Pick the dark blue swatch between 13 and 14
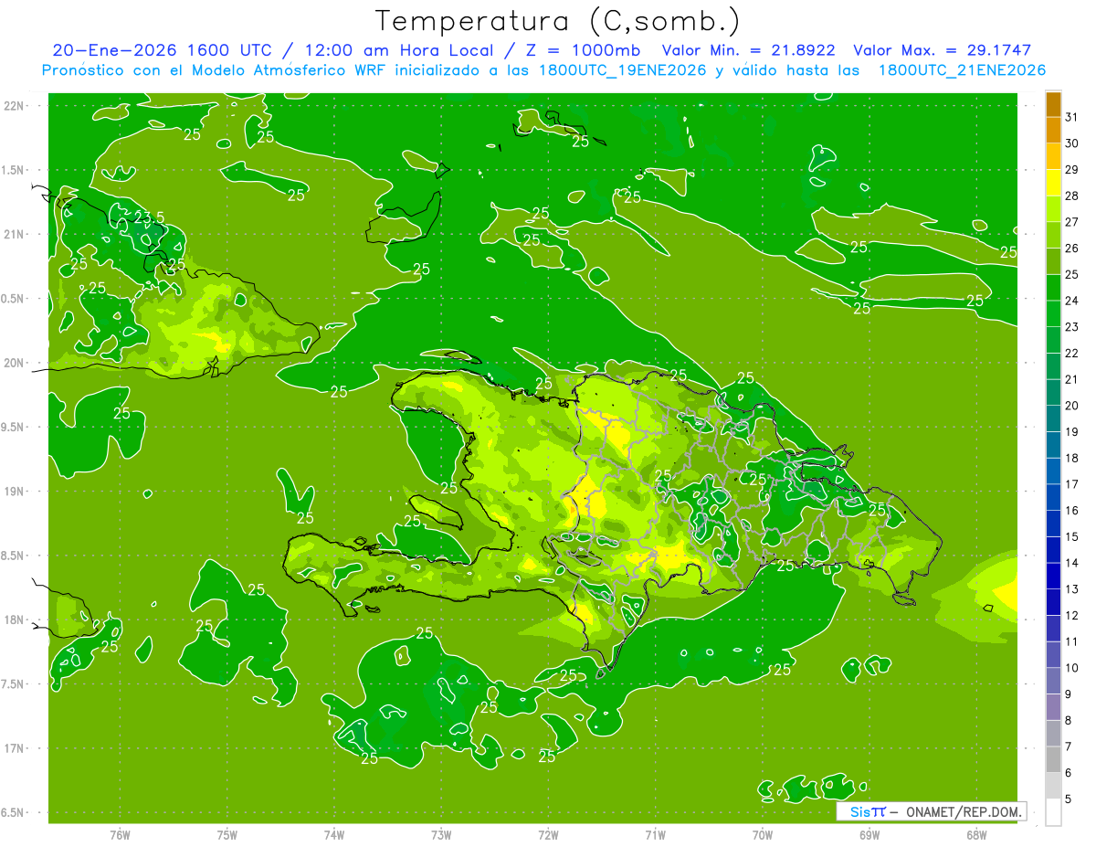 click(1053, 577)
